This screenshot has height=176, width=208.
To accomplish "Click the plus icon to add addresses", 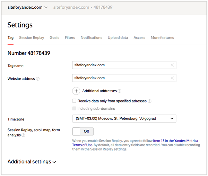I will coord(76,91).
